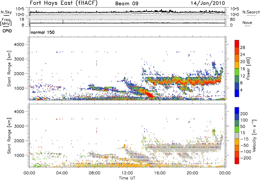Click the 'Nave' legend label
The image size is (260, 180).
[x=247, y=22]
